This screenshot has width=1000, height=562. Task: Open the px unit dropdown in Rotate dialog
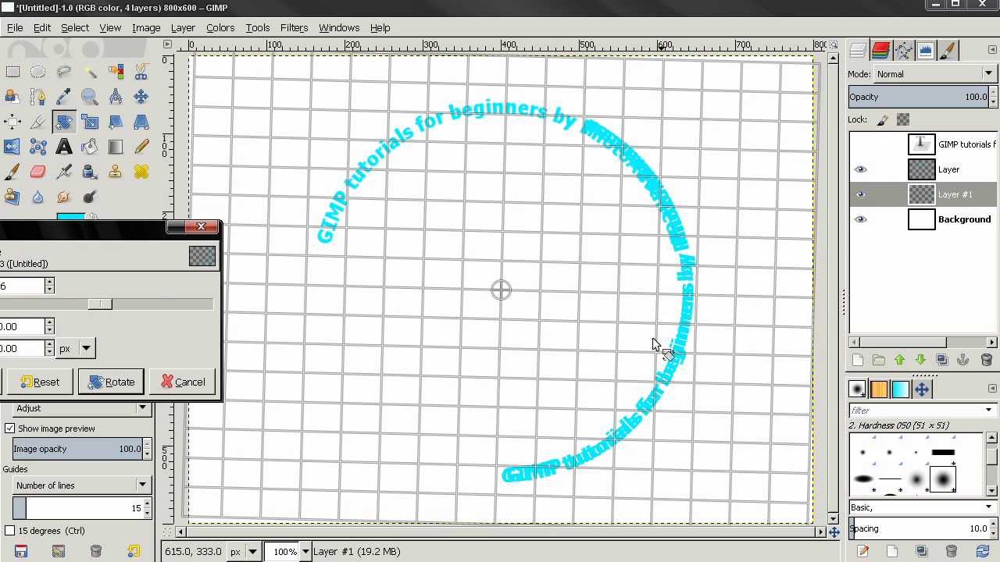point(77,348)
